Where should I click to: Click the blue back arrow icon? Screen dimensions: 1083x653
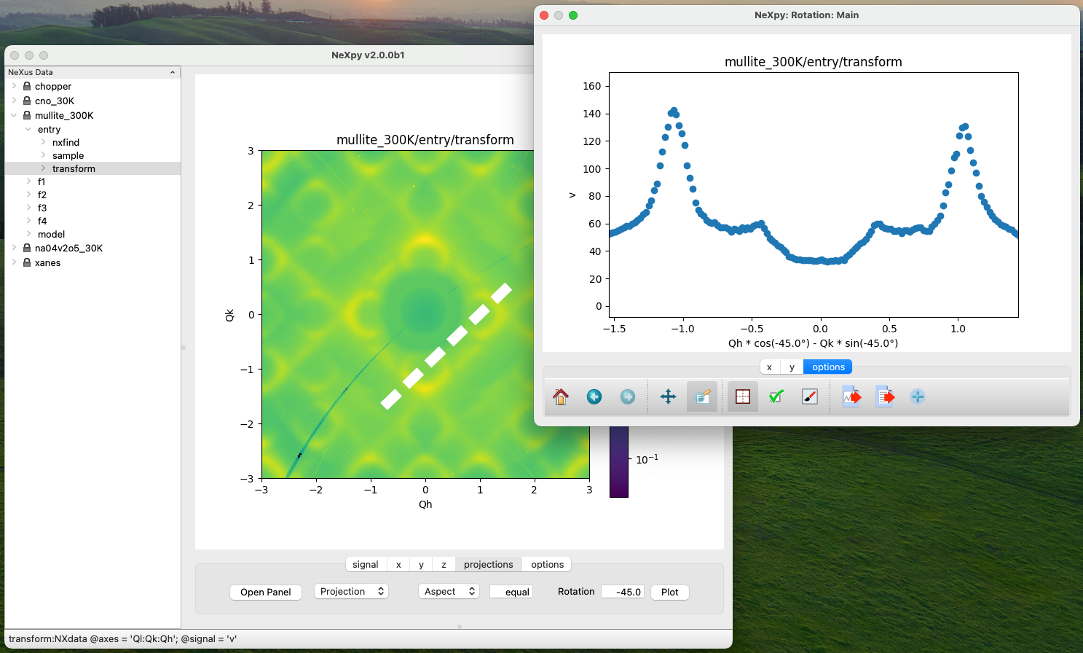click(x=594, y=396)
